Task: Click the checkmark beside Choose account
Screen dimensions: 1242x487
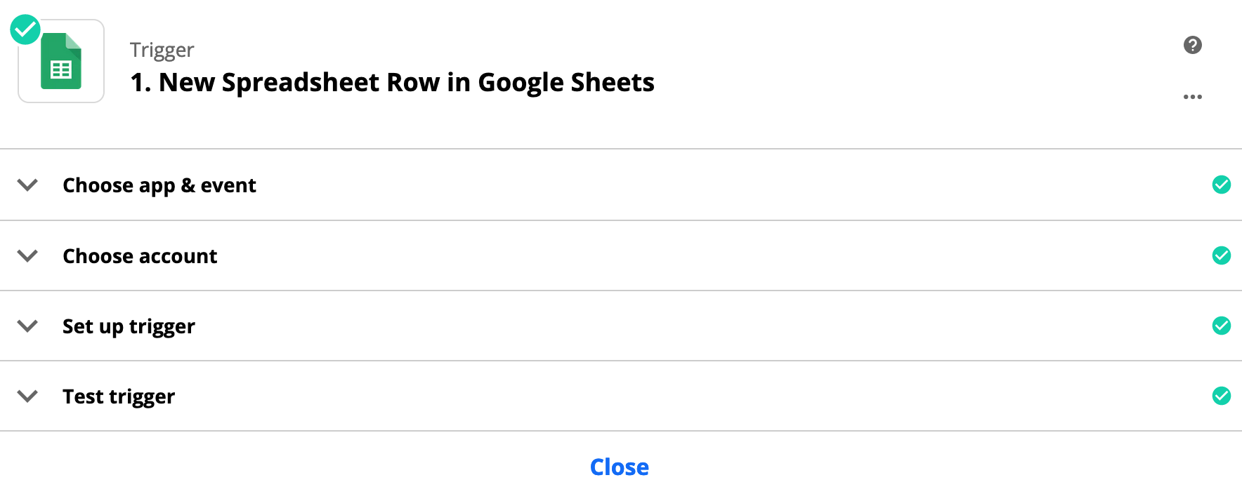Action: point(1221,255)
